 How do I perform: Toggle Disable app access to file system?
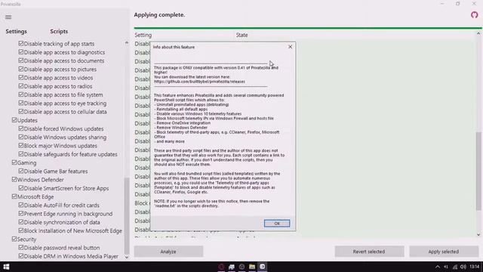(x=21, y=94)
